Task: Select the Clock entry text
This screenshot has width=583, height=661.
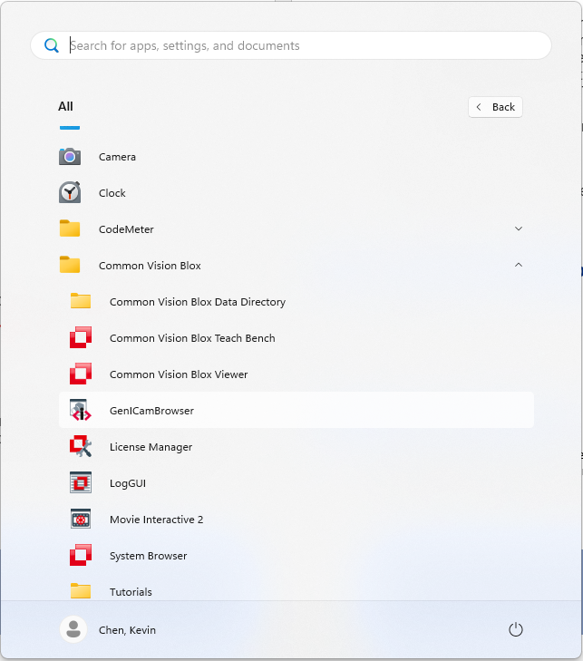Action: (x=112, y=193)
